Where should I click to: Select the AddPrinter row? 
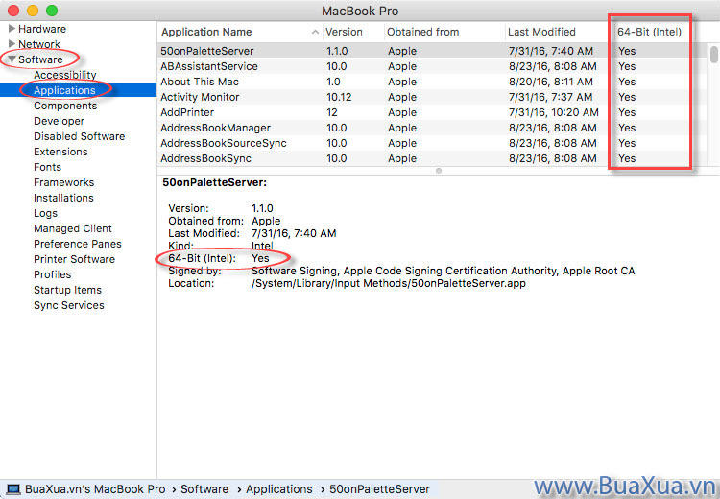(432, 112)
